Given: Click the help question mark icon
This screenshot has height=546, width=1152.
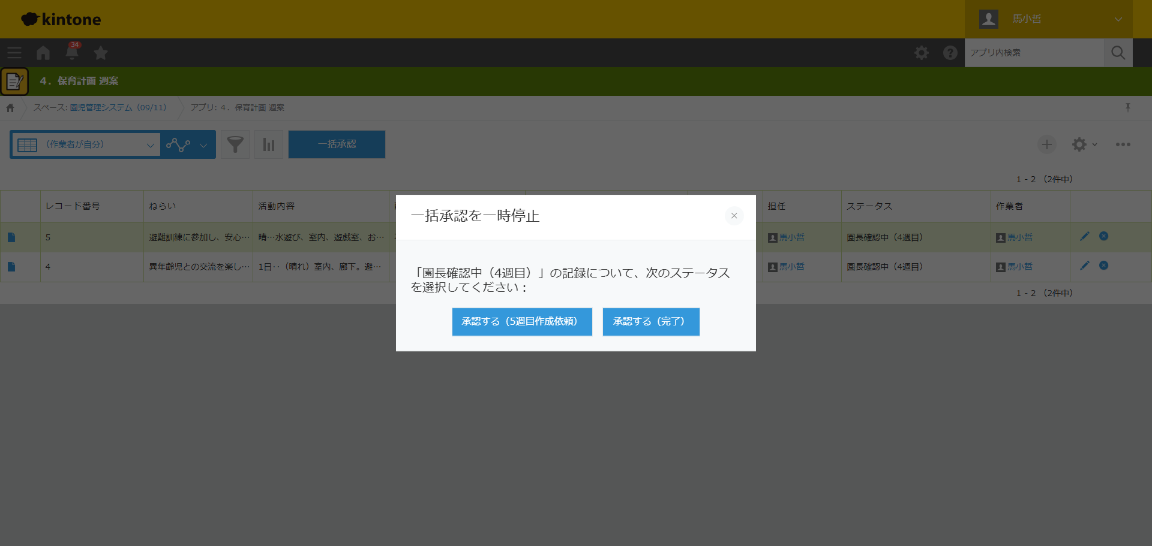Looking at the screenshot, I should [x=950, y=53].
